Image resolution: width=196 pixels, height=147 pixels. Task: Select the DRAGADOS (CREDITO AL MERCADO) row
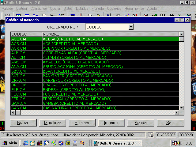coord(95,85)
